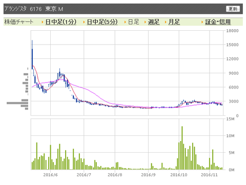This screenshot has height=185, width=246.
Task: Open the 証金・信用 margin link
Action: [x=218, y=22]
